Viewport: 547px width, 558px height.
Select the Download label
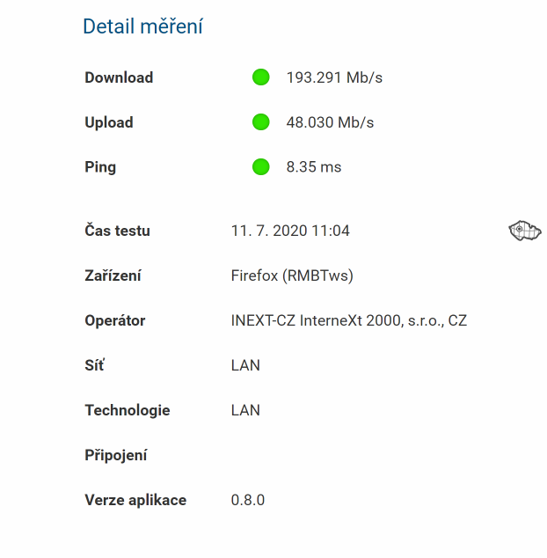(x=119, y=77)
